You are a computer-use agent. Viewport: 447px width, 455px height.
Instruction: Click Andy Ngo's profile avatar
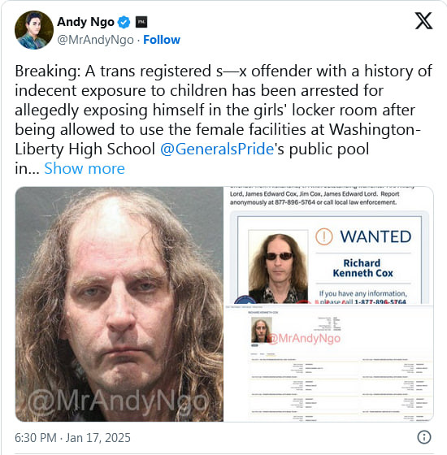click(x=34, y=30)
